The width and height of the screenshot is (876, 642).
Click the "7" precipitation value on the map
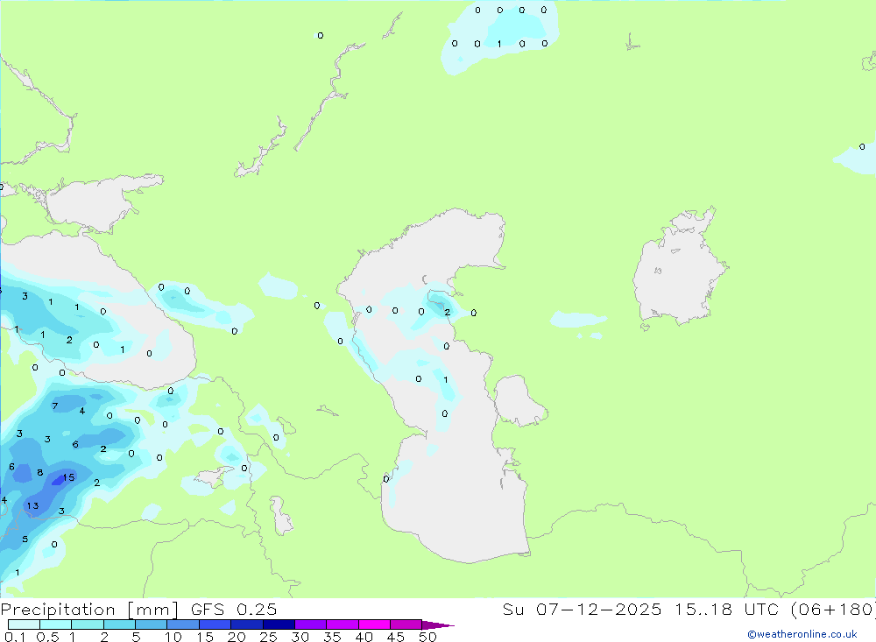coord(54,406)
